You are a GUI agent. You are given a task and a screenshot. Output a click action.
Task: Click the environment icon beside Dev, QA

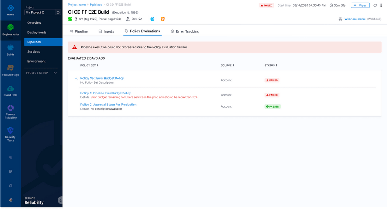128,19
